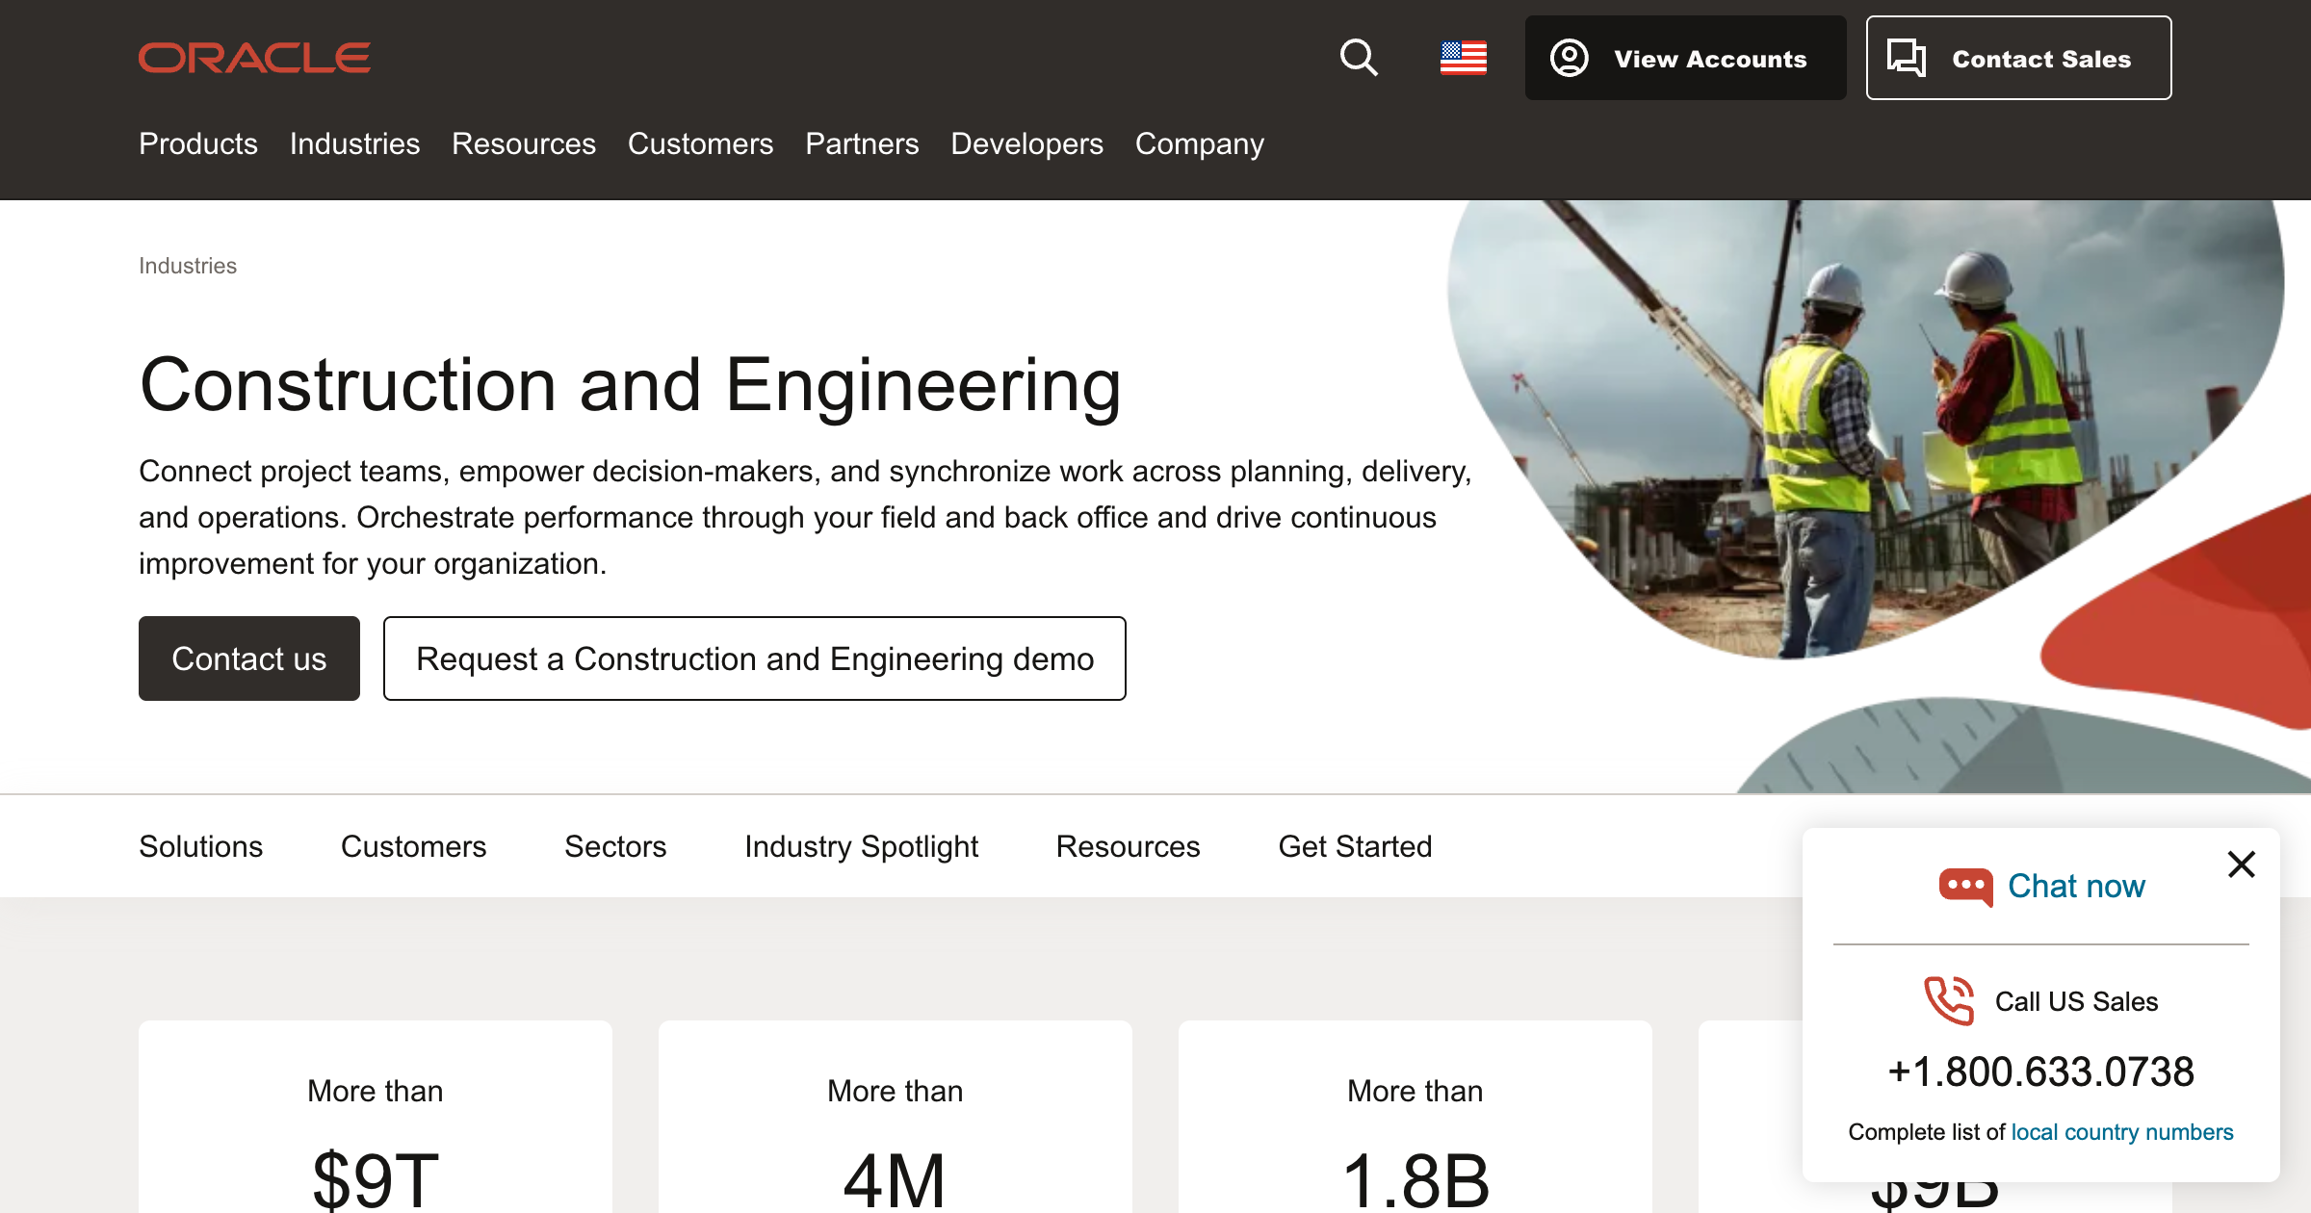Select the US flag country icon
The image size is (2311, 1213).
(x=1463, y=58)
